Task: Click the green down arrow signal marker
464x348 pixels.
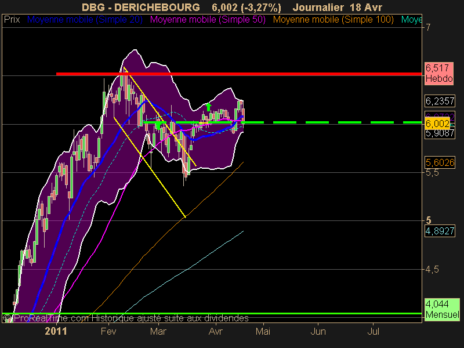Action: tap(158, 126)
